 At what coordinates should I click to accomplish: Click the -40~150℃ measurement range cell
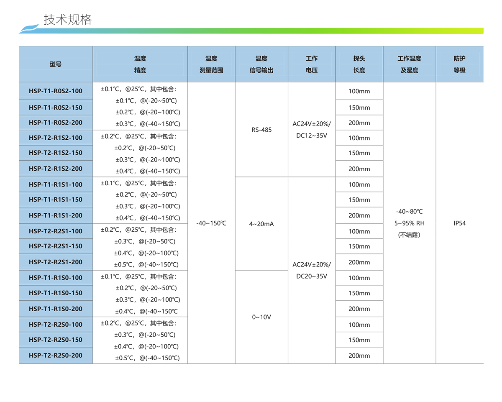tap(211, 223)
